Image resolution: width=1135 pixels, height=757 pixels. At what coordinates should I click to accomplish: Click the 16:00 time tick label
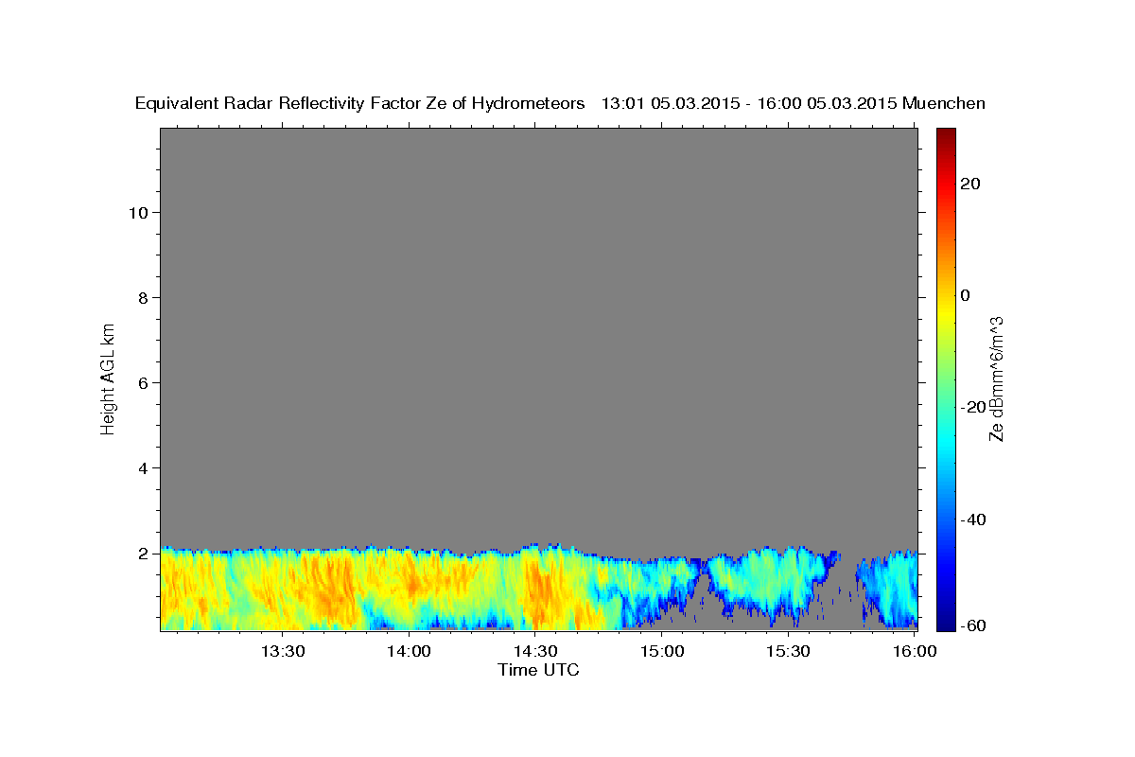pos(914,652)
